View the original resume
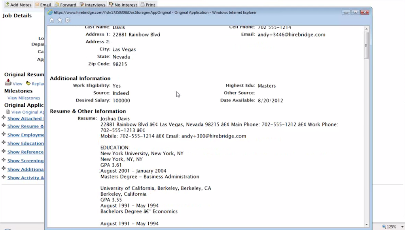Viewport: 405px width, 230px height. pyautogui.click(x=17, y=84)
